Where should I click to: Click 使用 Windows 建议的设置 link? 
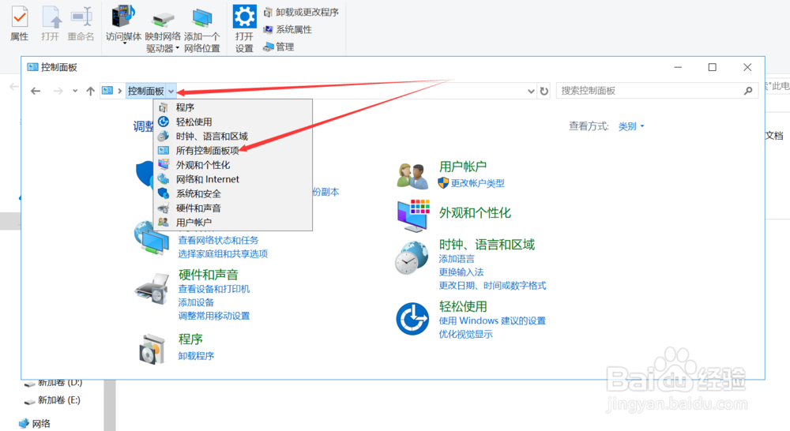point(492,320)
